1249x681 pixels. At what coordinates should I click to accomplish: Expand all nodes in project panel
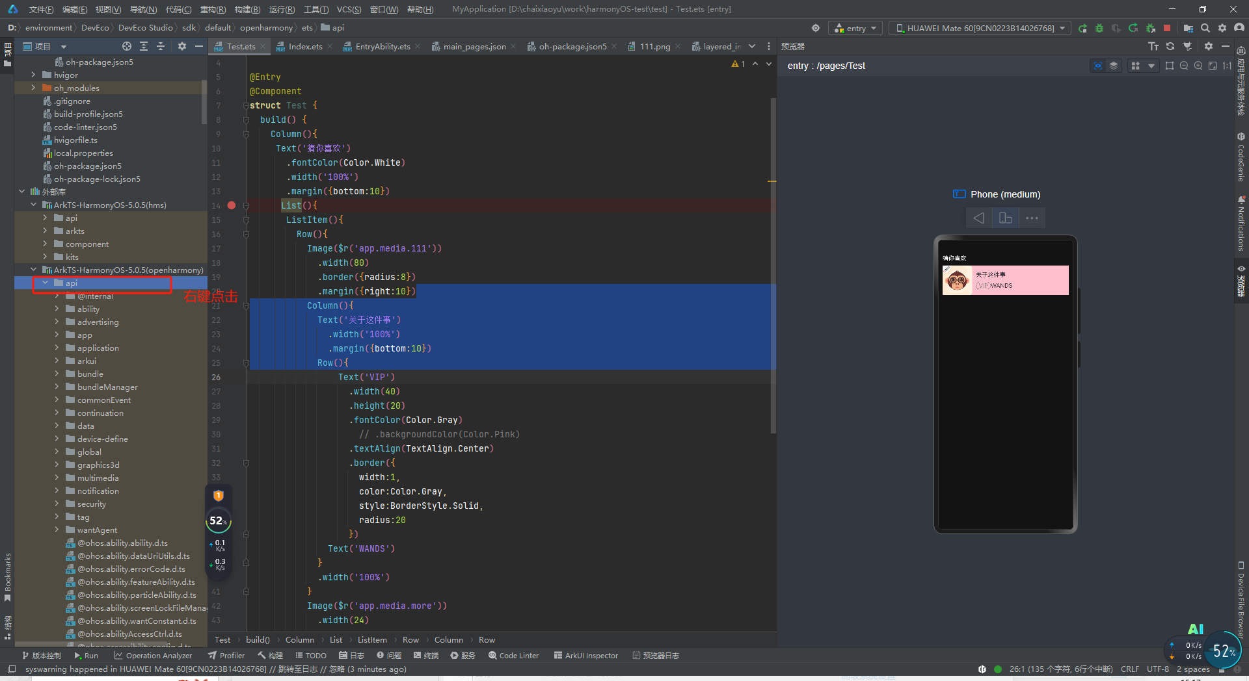[144, 46]
